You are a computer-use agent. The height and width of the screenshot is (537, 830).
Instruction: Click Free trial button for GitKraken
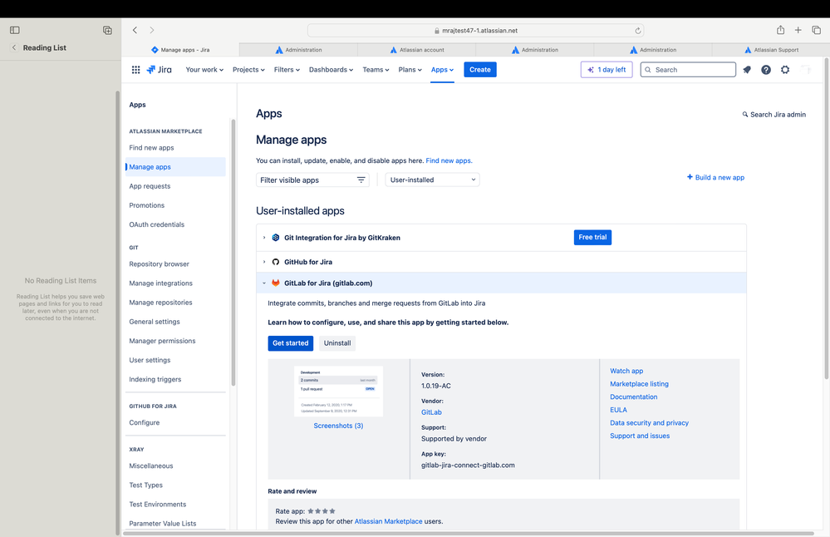(x=592, y=237)
